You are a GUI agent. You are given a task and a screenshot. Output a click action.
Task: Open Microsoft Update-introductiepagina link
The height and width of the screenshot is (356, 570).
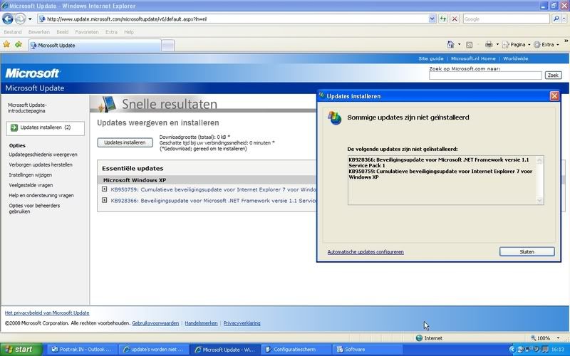(27, 108)
